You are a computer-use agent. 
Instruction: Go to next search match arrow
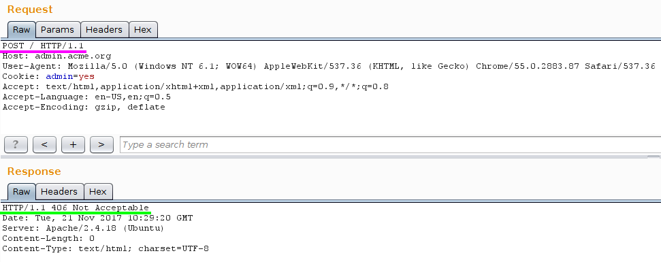pyautogui.click(x=101, y=144)
